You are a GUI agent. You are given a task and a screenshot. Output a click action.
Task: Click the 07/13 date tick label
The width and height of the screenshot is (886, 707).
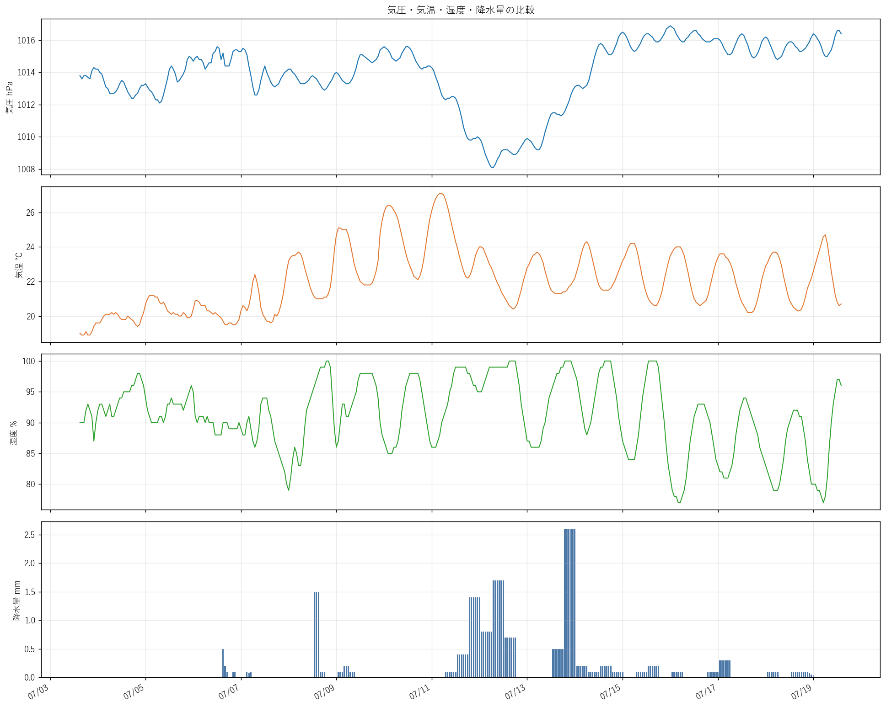515,692
